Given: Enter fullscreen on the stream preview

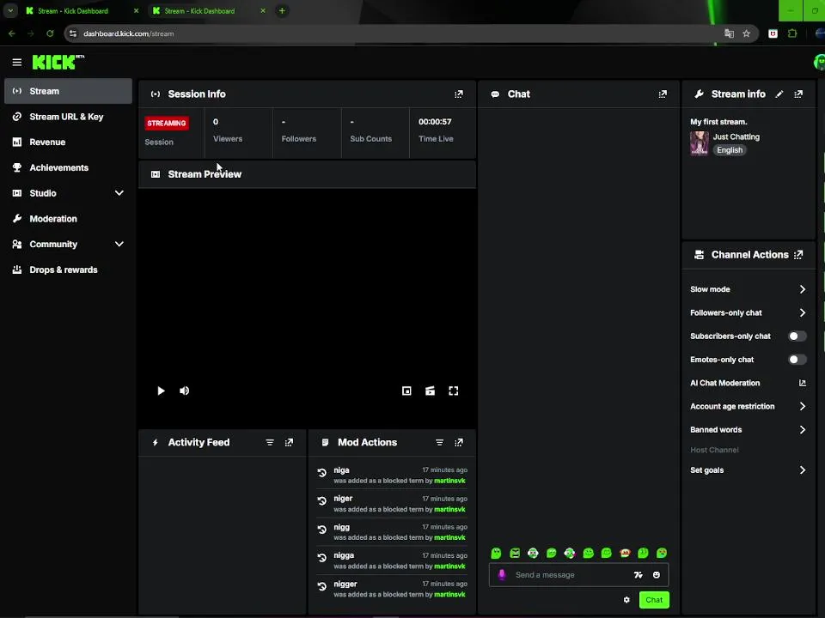Looking at the screenshot, I should [x=454, y=391].
